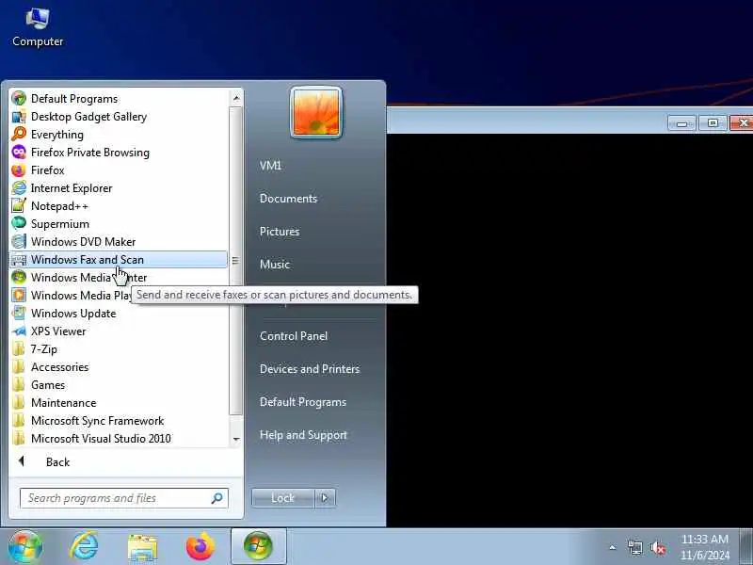The image size is (753, 565).
Task: Open Pictures from Start menu
Action: click(280, 232)
